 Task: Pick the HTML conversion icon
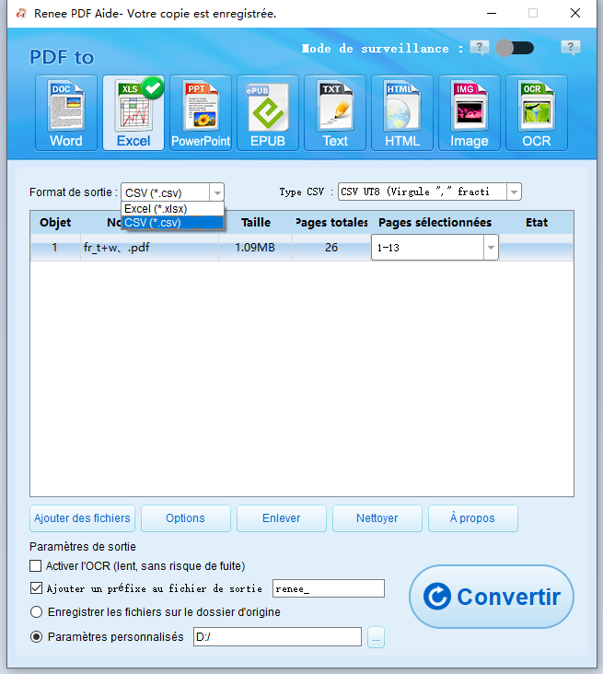coord(402,113)
